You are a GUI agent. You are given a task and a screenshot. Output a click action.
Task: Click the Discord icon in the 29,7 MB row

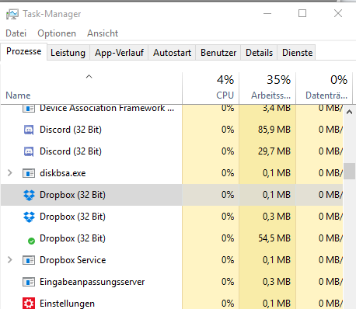[29, 151]
